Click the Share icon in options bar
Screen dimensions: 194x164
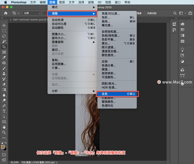190,13
